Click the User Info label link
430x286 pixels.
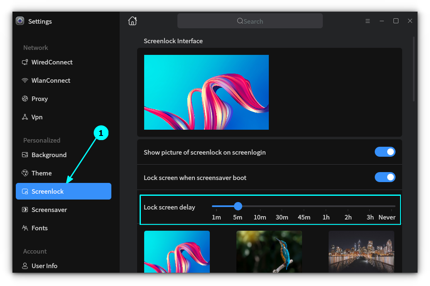tap(44, 266)
